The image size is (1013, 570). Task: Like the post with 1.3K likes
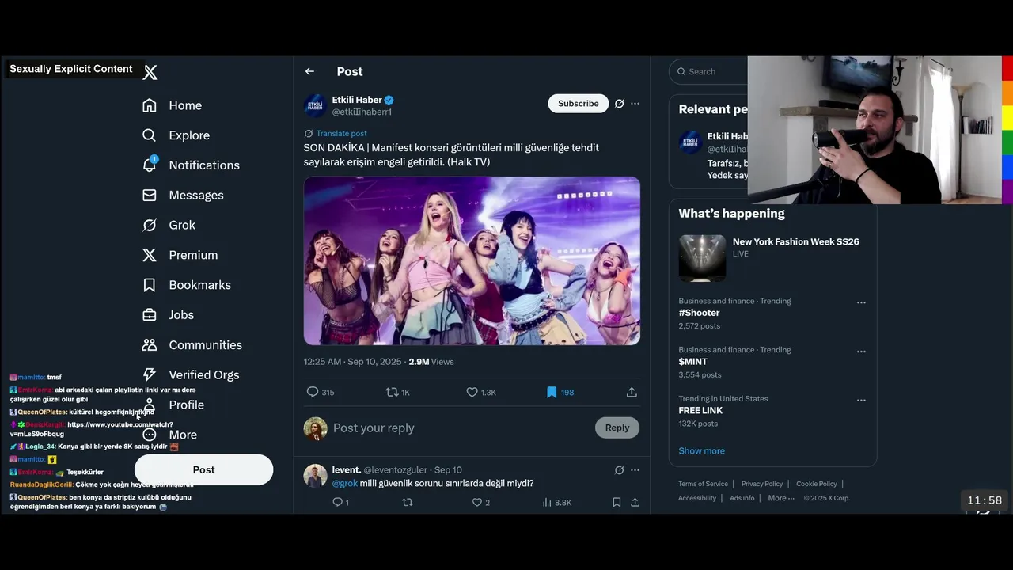coord(472,392)
